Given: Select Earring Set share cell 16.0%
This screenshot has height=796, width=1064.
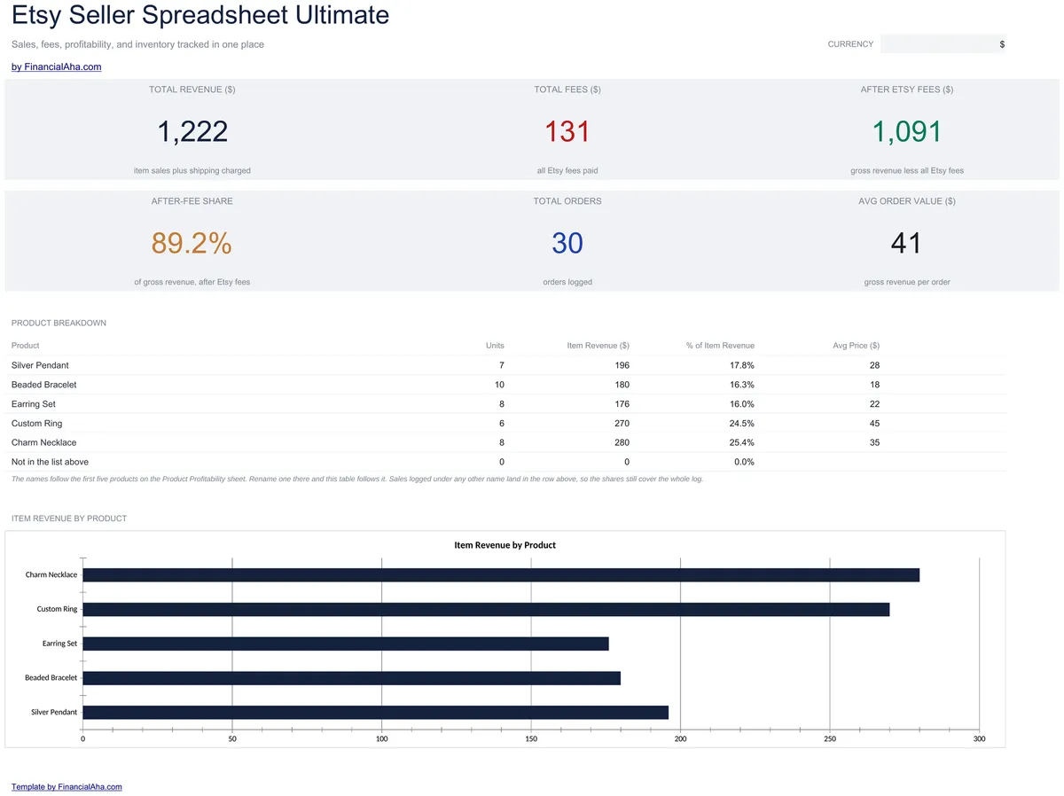Looking at the screenshot, I should point(743,404).
